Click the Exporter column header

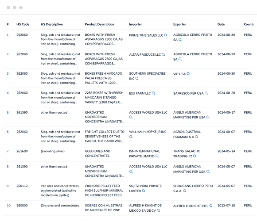tap(179, 24)
